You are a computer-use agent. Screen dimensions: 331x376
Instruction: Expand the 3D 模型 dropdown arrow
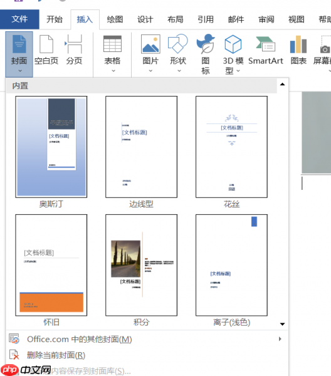coord(238,71)
